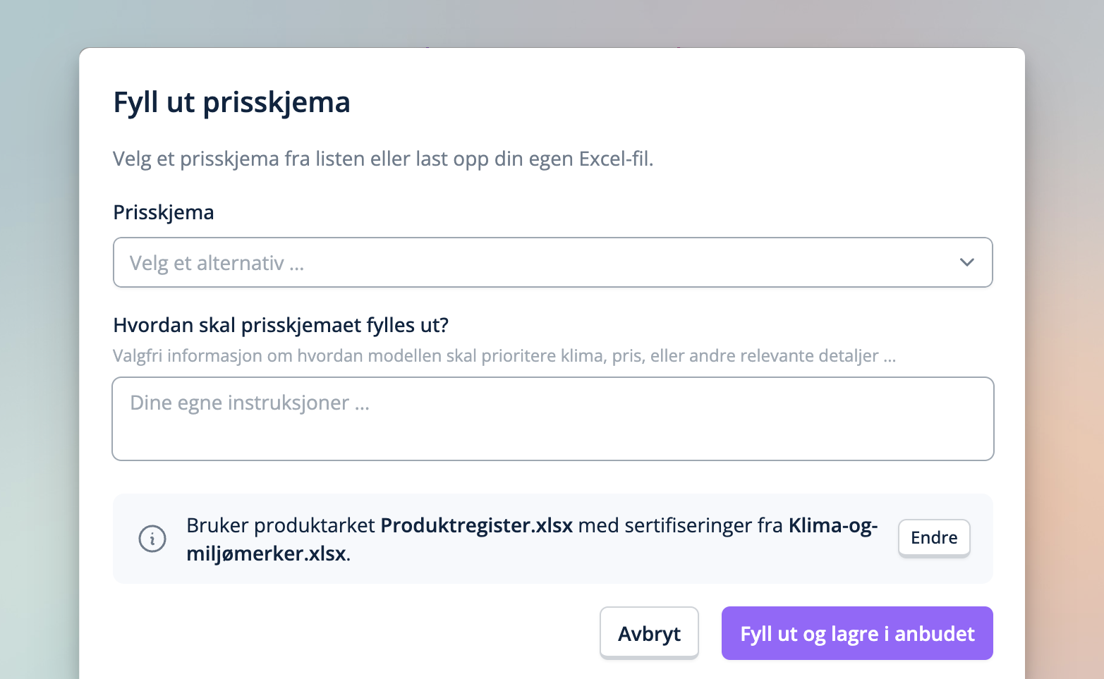
Task: Click the 'Fyll ut prisskjema' dialog title
Action: coord(231,102)
